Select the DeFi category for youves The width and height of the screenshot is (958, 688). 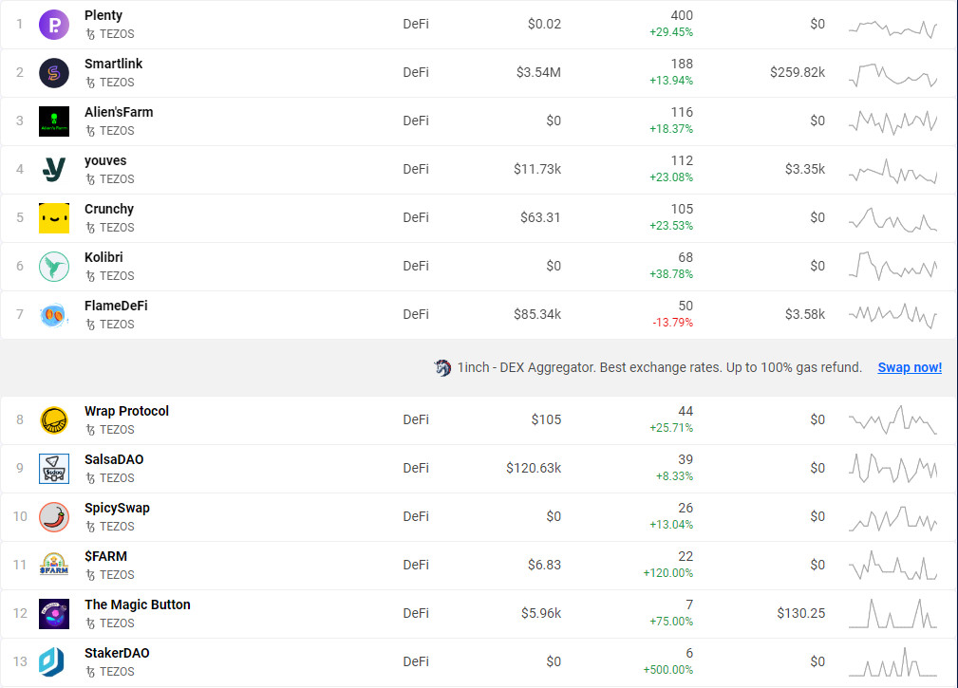416,169
